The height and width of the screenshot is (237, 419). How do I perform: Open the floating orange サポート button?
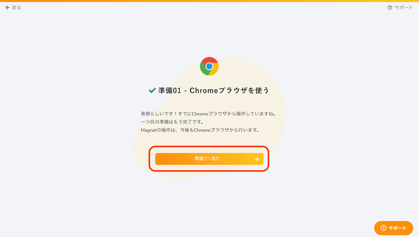click(394, 228)
